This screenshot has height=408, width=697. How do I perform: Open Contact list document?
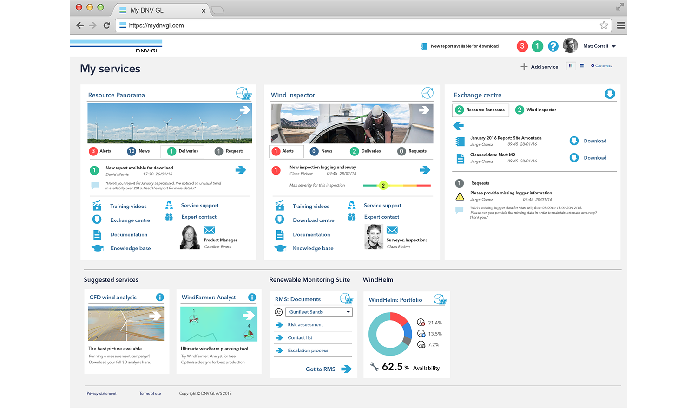[x=300, y=338]
